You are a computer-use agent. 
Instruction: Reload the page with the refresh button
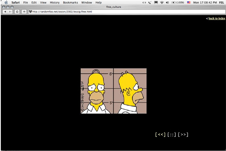17,12
